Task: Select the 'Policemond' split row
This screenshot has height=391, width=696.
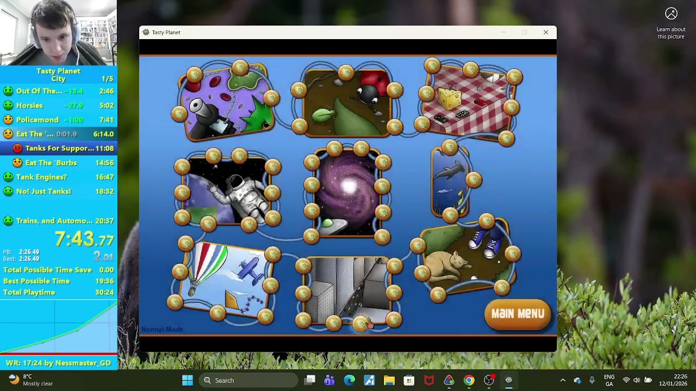Action: click(58, 119)
